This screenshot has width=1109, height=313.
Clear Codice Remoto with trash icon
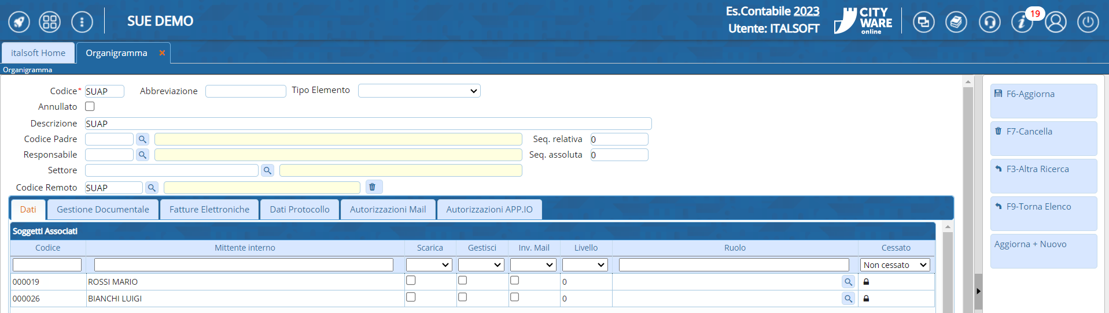pos(373,187)
